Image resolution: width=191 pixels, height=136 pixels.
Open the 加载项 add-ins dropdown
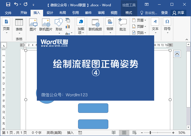click(81, 26)
